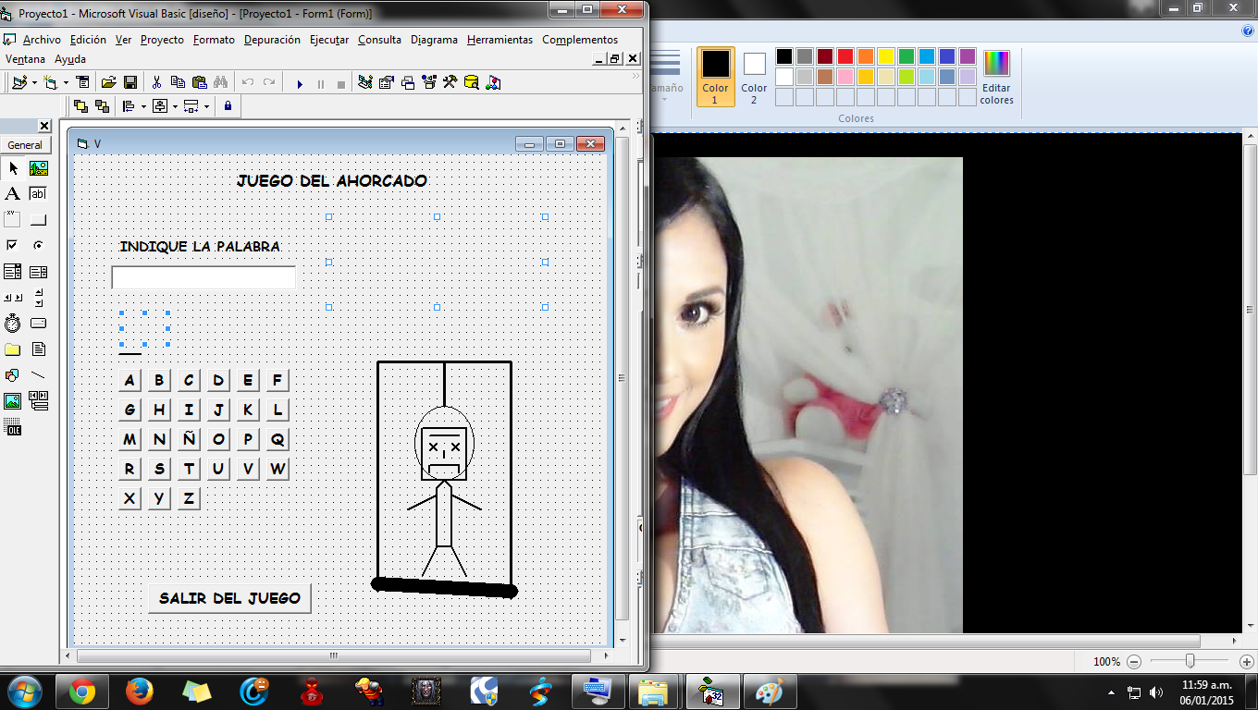Select the CheckBox tool in the toolbox
This screenshot has height=710, width=1258.
pos(13,246)
